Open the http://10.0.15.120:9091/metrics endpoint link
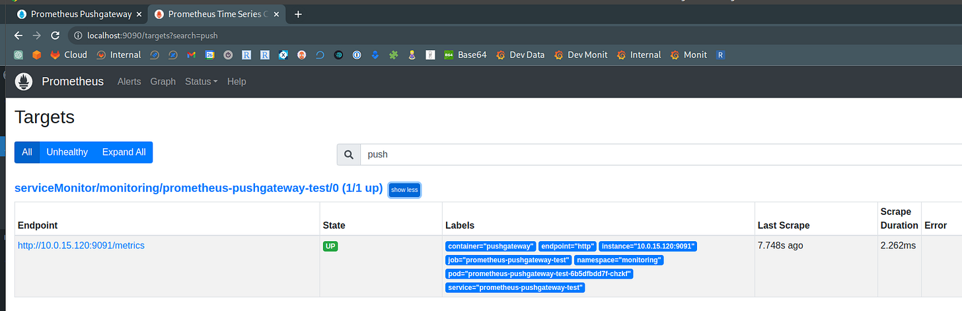This screenshot has height=311, width=962. pos(81,246)
